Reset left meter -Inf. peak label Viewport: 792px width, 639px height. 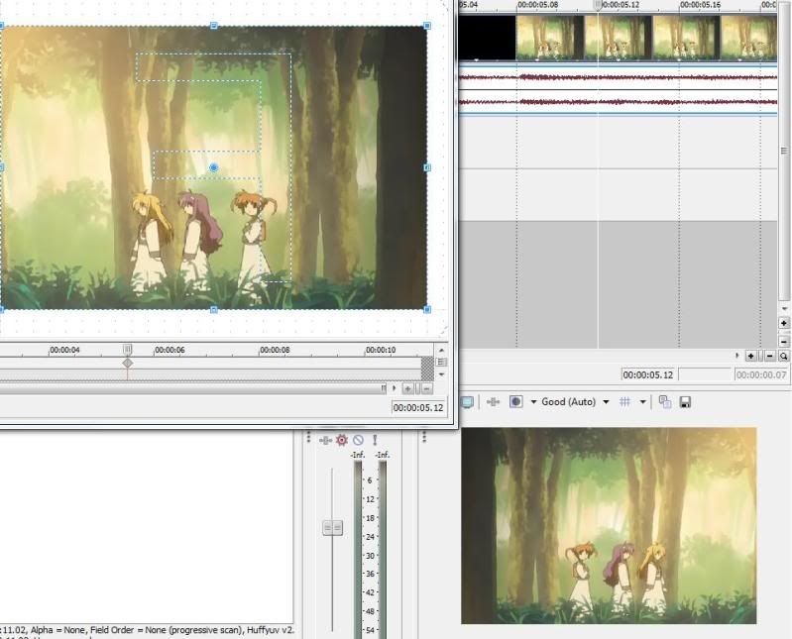point(358,456)
